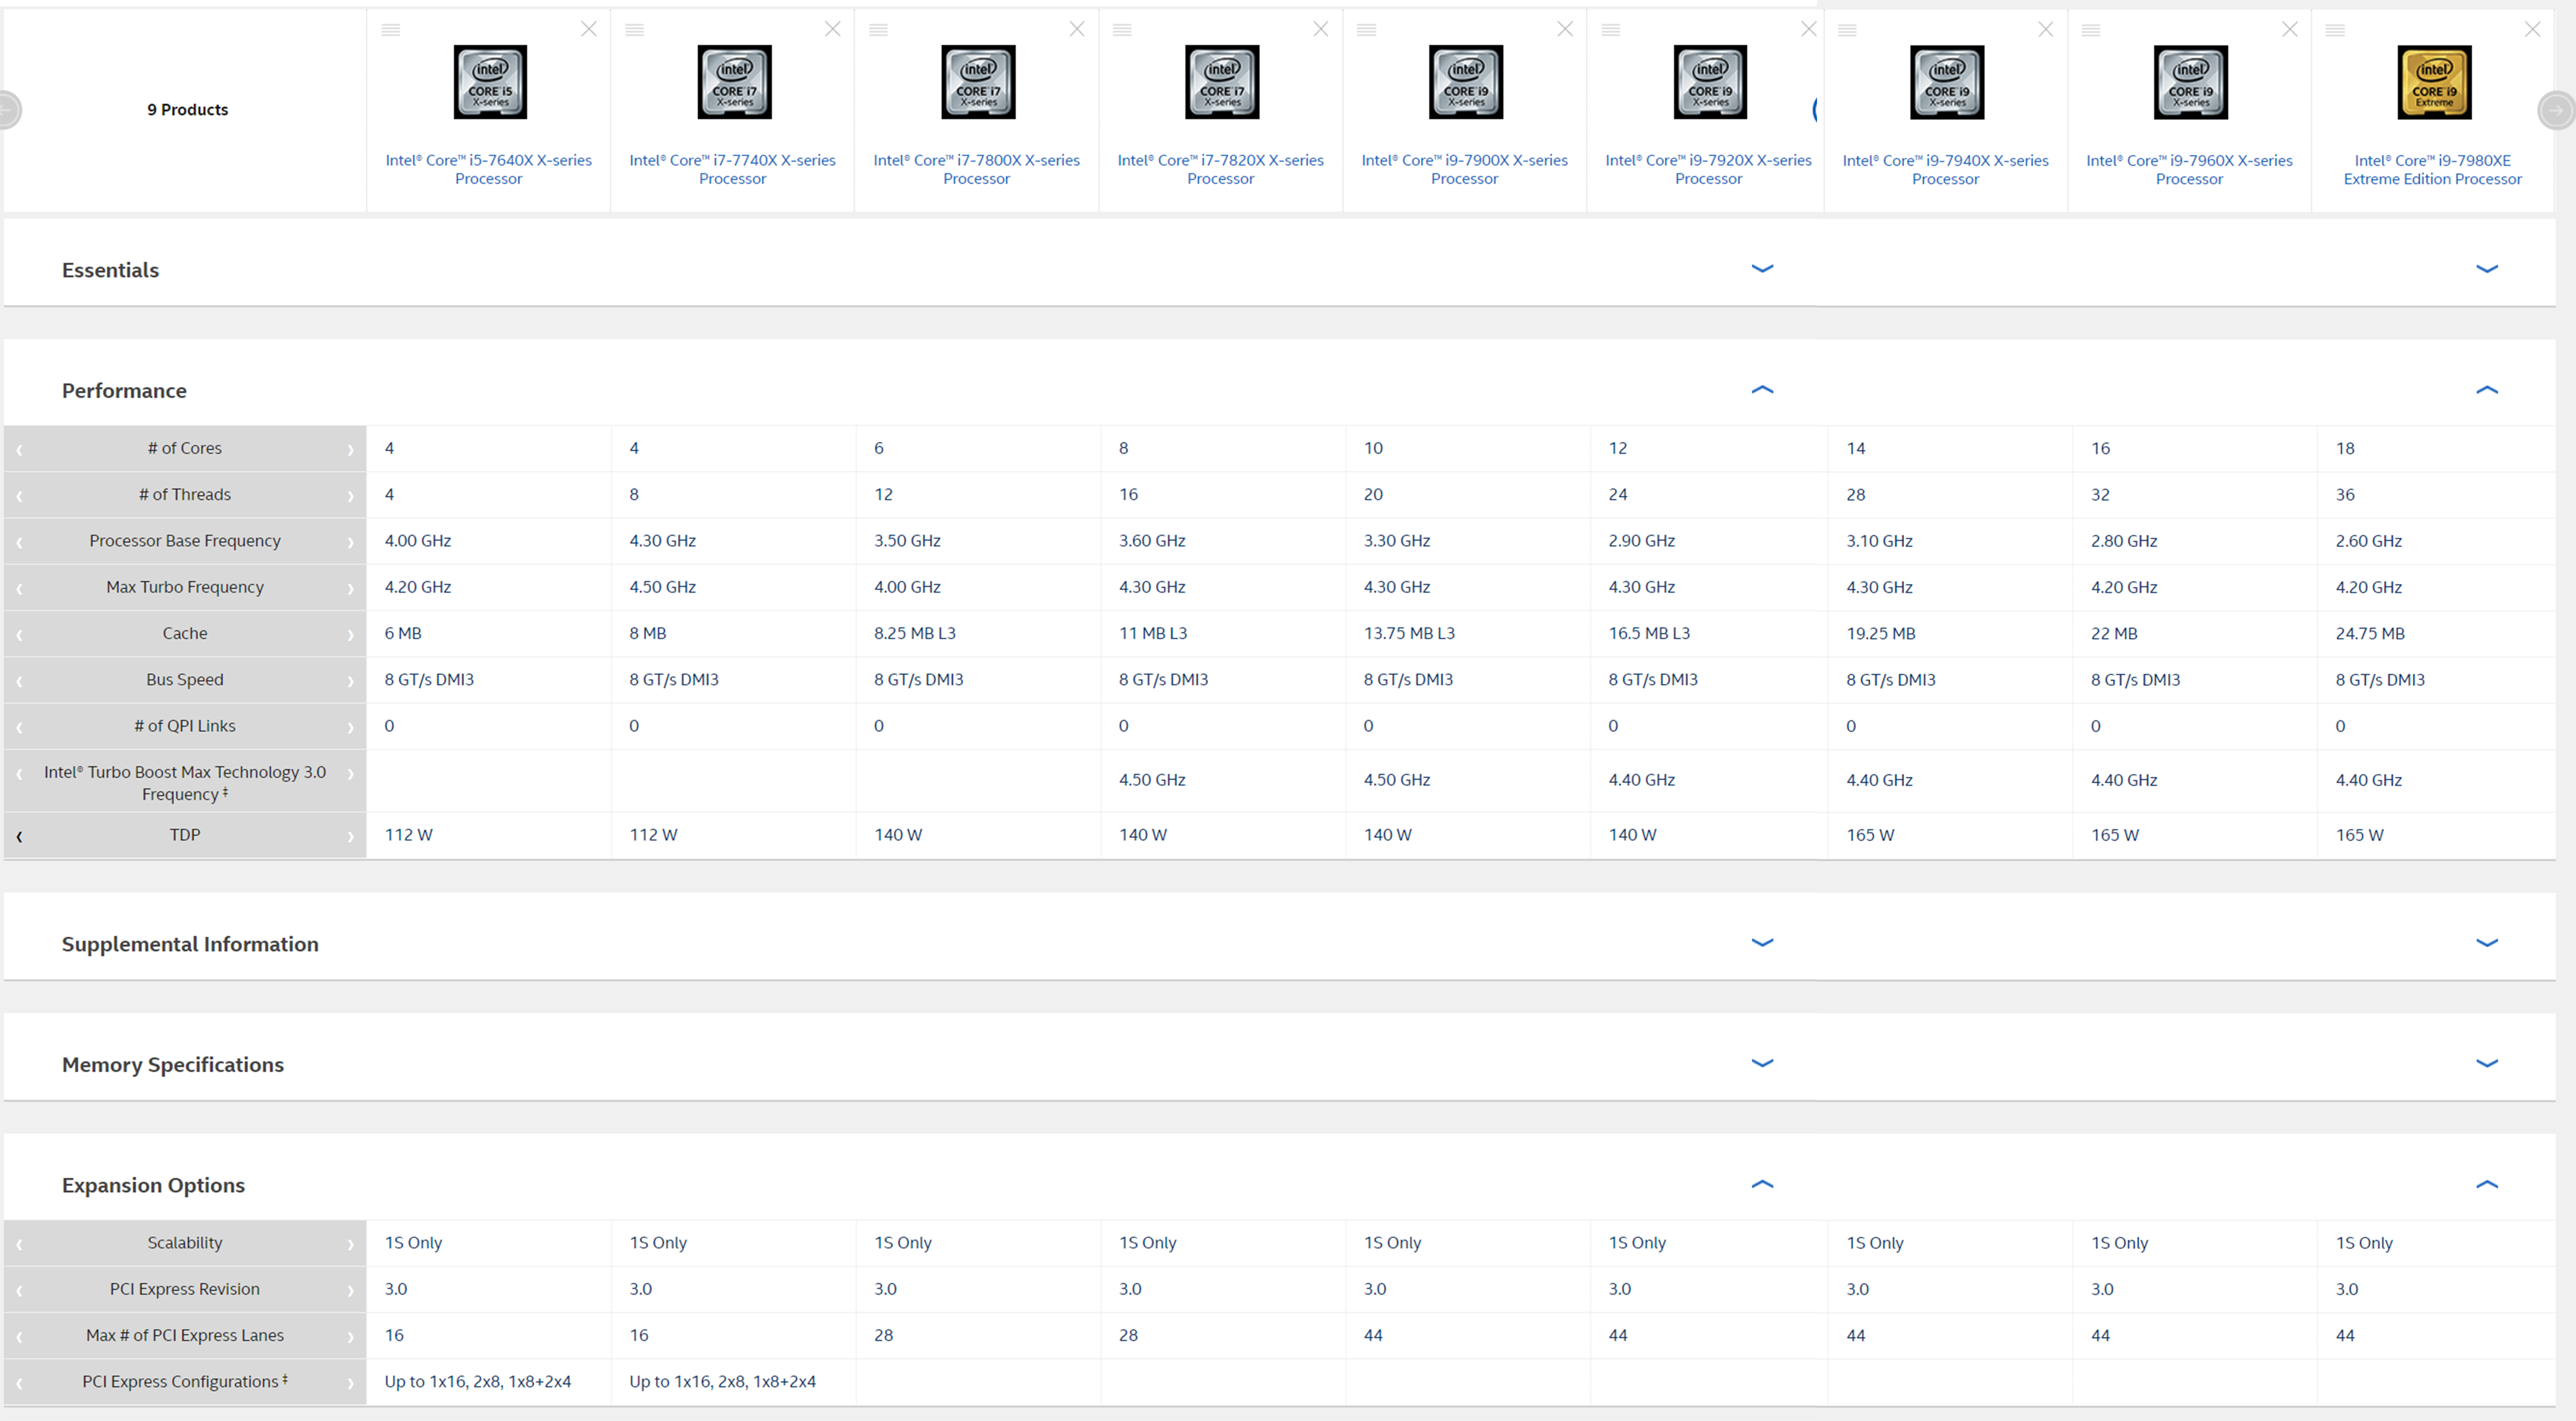Screen dimensions: 2576x1421
Task: Click Intel Turbo Boost Max Technology 3.0 label
Action: point(185,783)
